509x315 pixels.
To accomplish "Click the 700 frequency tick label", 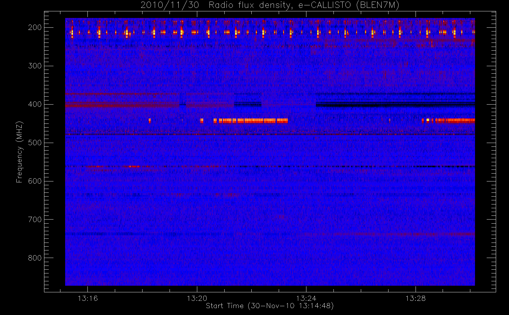I will click(35, 220).
